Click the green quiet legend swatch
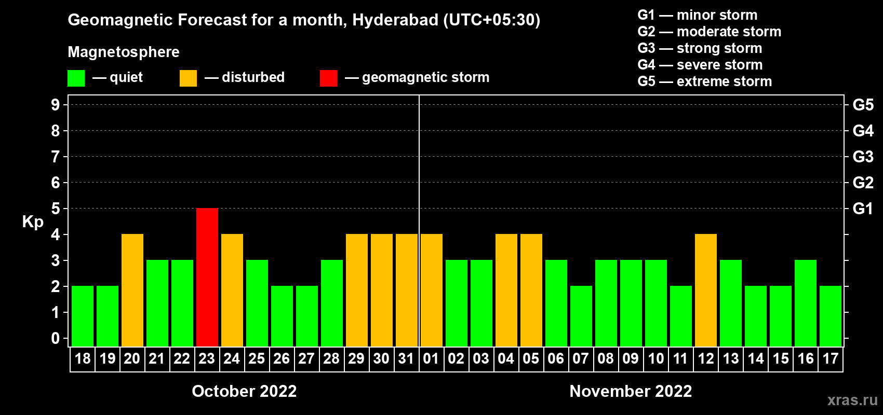 pyautogui.click(x=76, y=78)
